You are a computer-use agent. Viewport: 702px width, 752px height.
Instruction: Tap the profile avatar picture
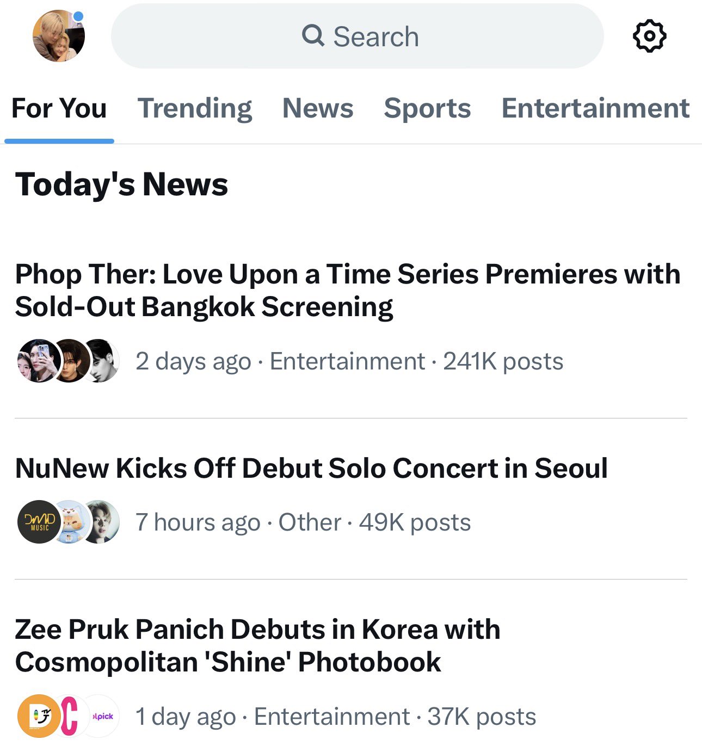(x=58, y=37)
